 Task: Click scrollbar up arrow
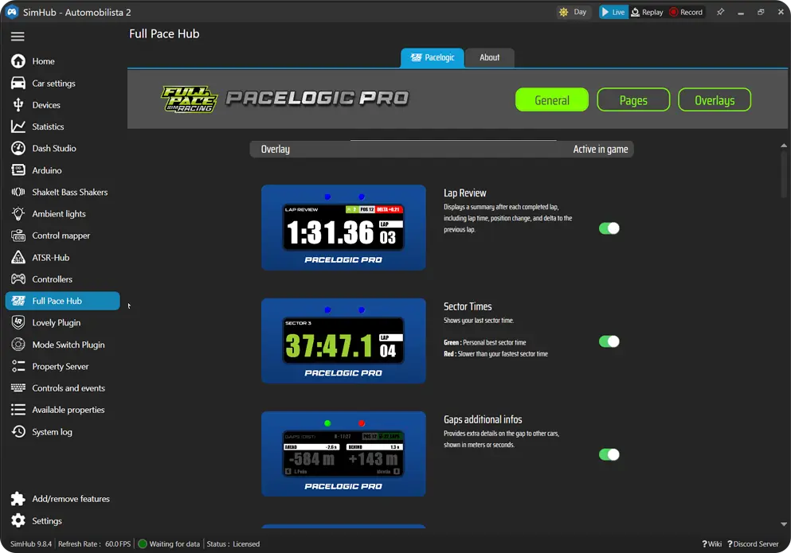coord(784,146)
